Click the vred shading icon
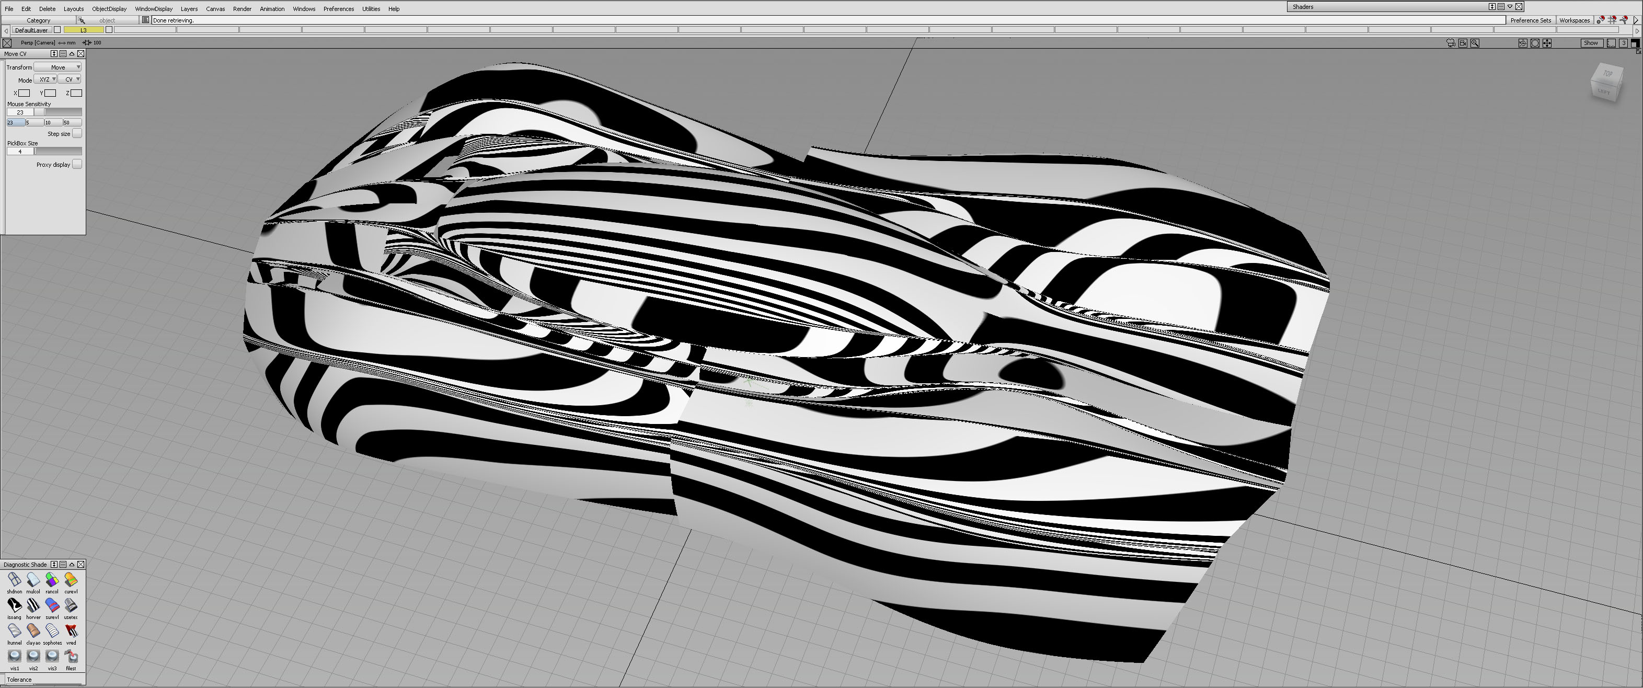 [71, 630]
